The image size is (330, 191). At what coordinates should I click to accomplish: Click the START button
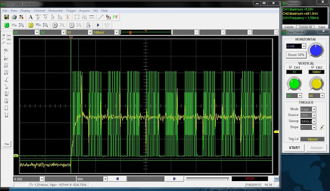point(295,148)
